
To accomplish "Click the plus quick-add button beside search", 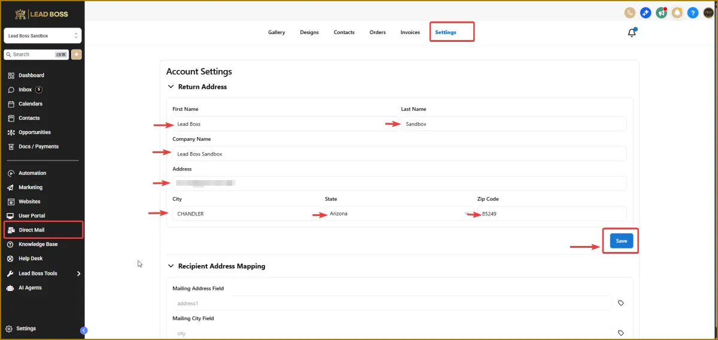I will pos(77,54).
